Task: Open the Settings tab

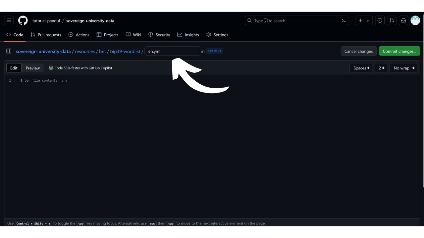Action: 217,35
